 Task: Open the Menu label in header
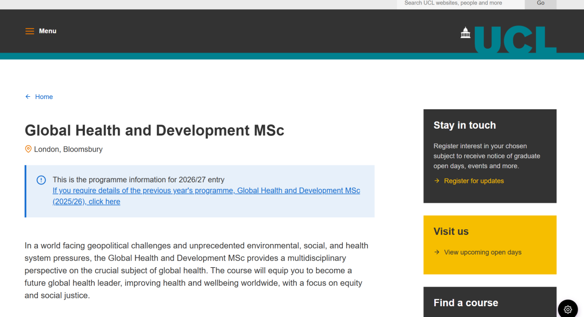click(48, 31)
